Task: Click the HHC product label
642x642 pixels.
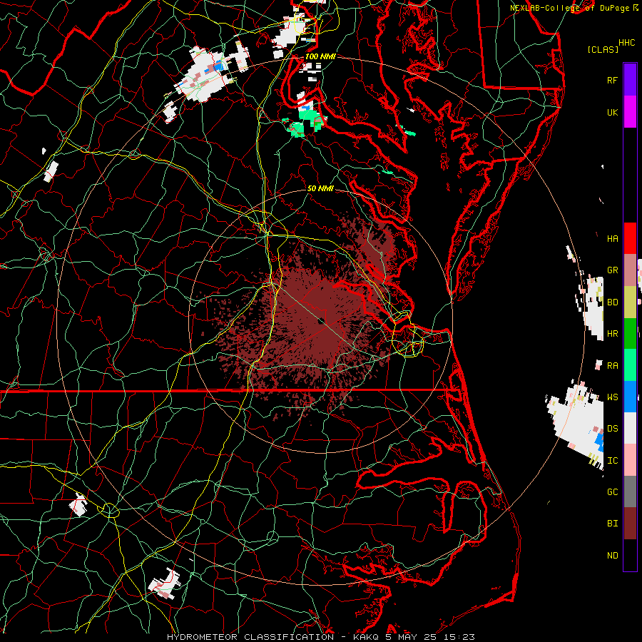Action: click(x=626, y=42)
